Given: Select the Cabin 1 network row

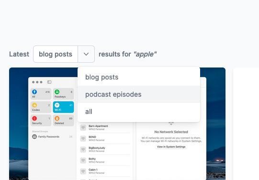Looking at the screenshot, I should click(105, 171).
